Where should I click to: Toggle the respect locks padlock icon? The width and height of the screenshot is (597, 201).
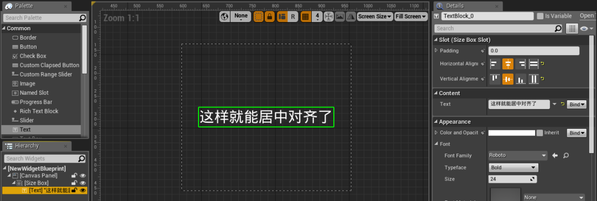pos(270,17)
